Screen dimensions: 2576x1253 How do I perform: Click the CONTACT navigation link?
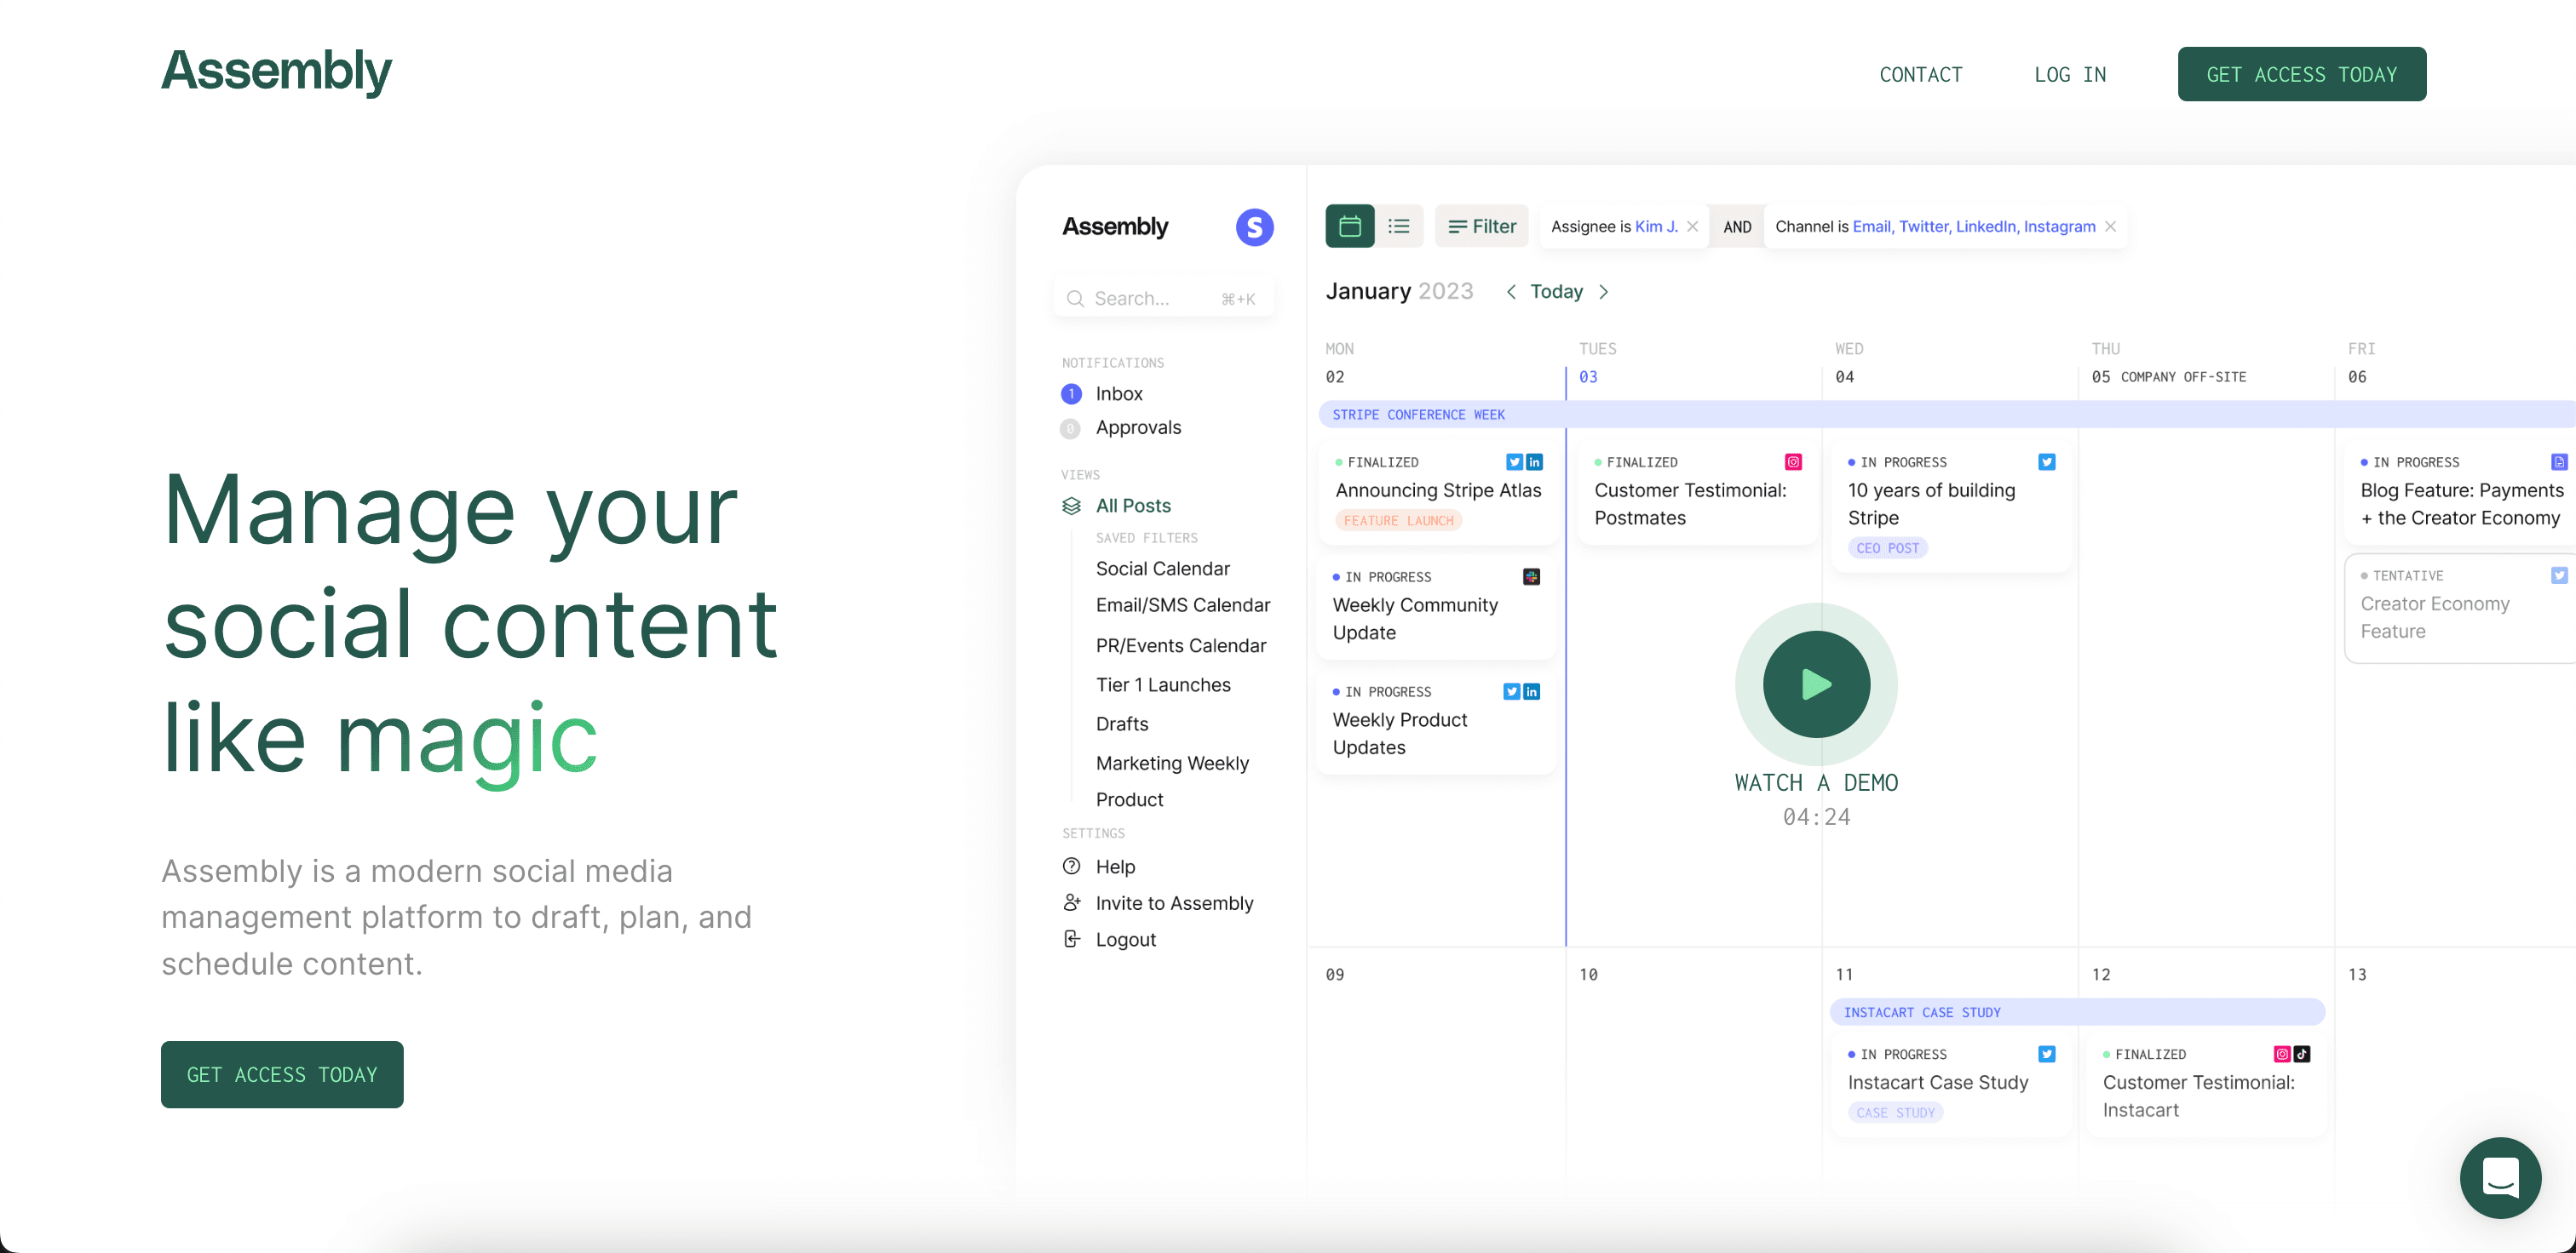tap(1920, 75)
